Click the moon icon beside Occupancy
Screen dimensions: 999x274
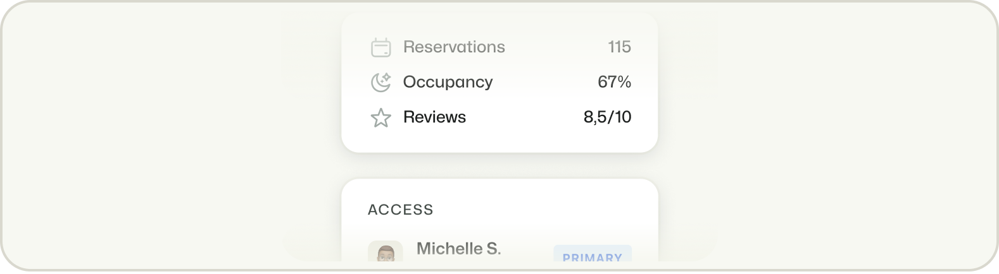coord(380,83)
